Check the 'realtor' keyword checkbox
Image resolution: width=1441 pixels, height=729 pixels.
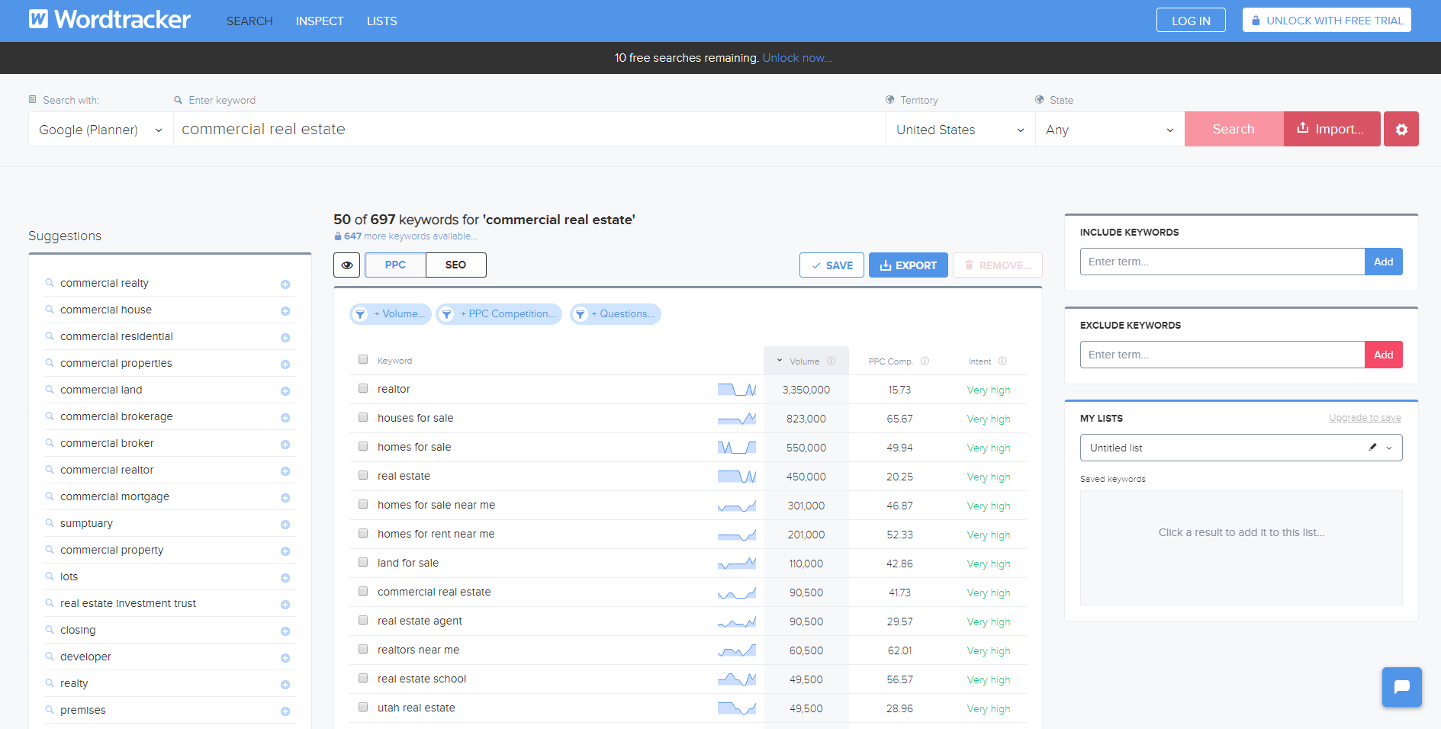click(363, 388)
